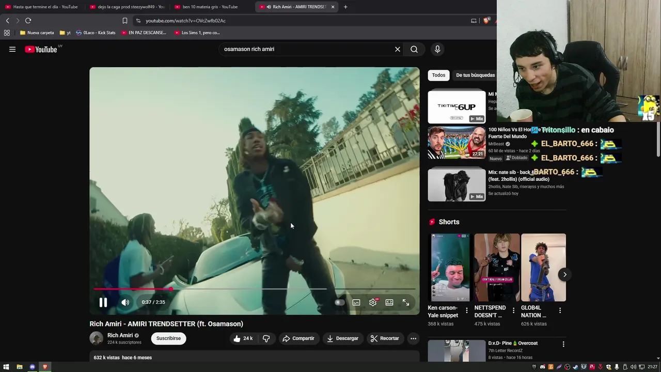
Task: Open options for GLOB4L NATION short
Action: (560, 311)
